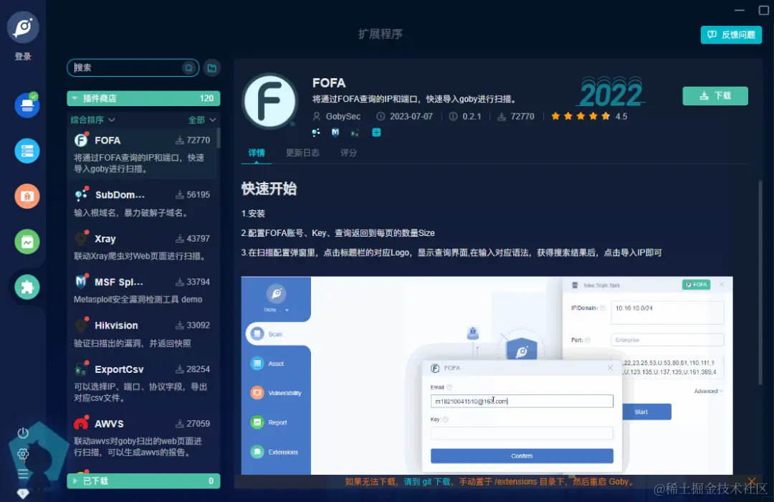Click the AWVS plugin icon
The width and height of the screenshot is (774, 502).
(81, 423)
